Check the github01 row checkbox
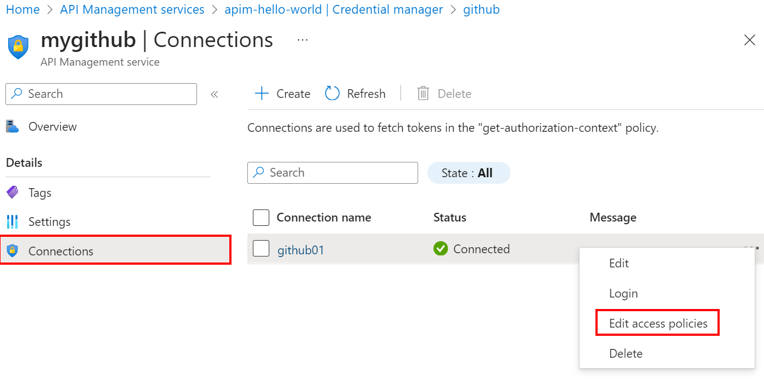 click(261, 249)
